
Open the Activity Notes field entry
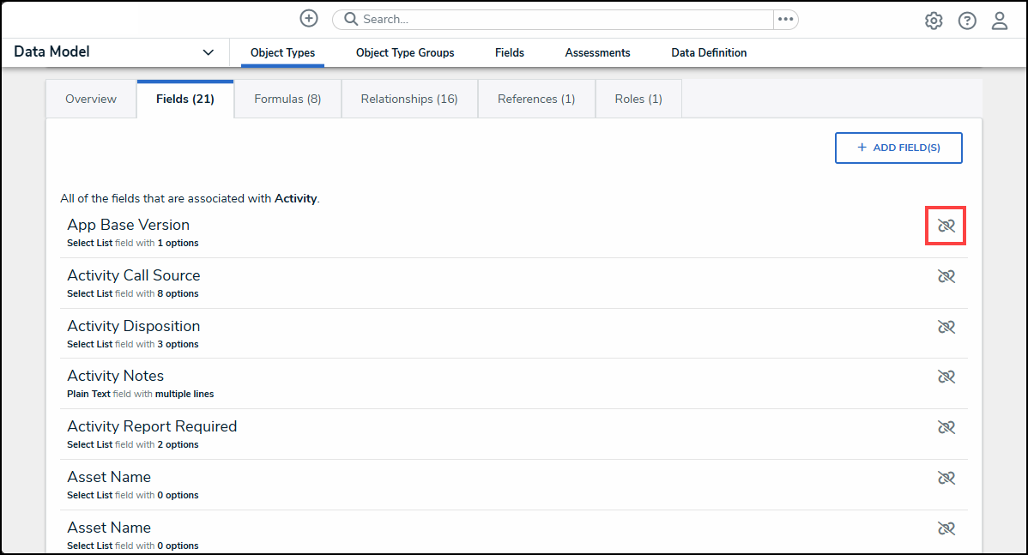pyautogui.click(x=116, y=376)
